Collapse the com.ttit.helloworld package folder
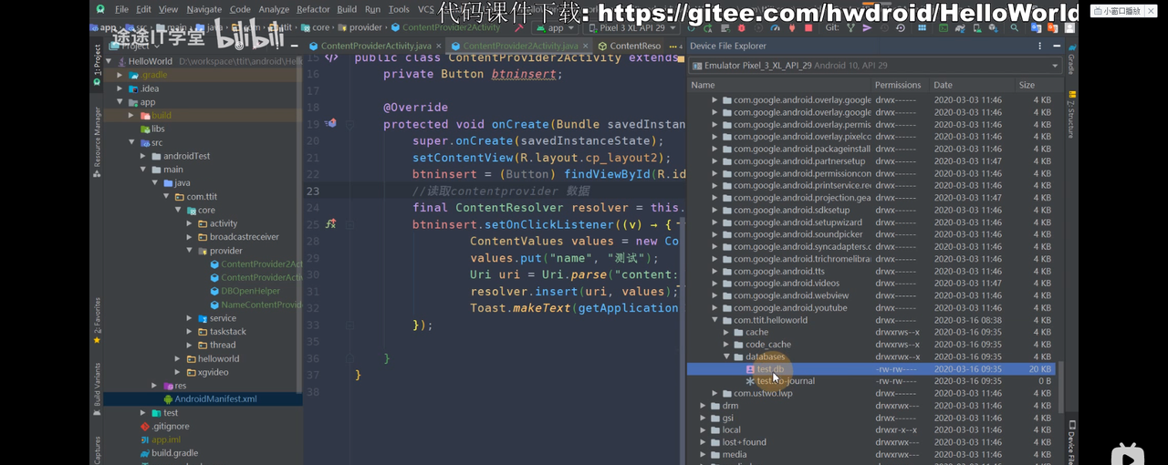 [715, 320]
